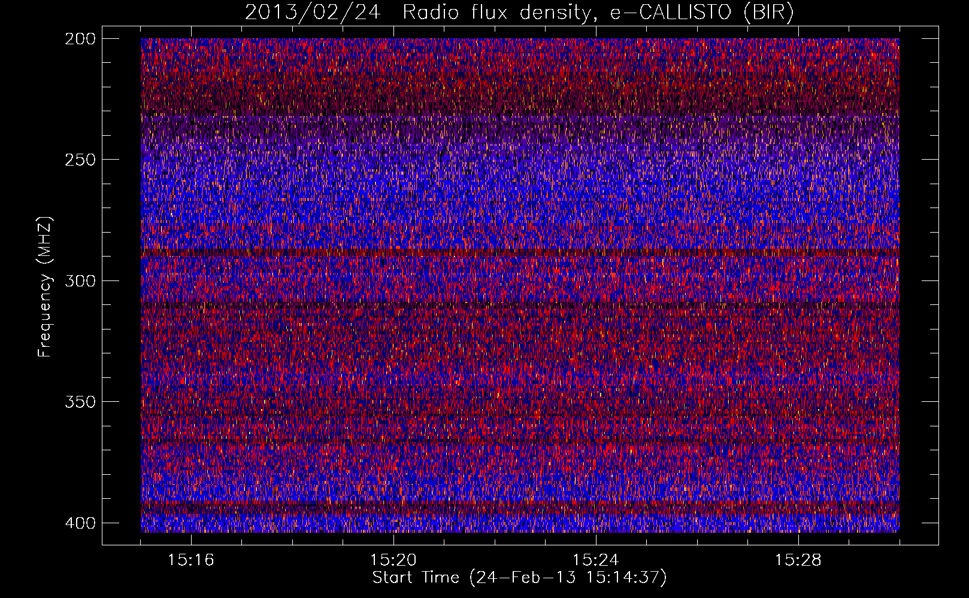The image size is (969, 598).
Task: Click the 350 frequency tick label
Action: 80,401
